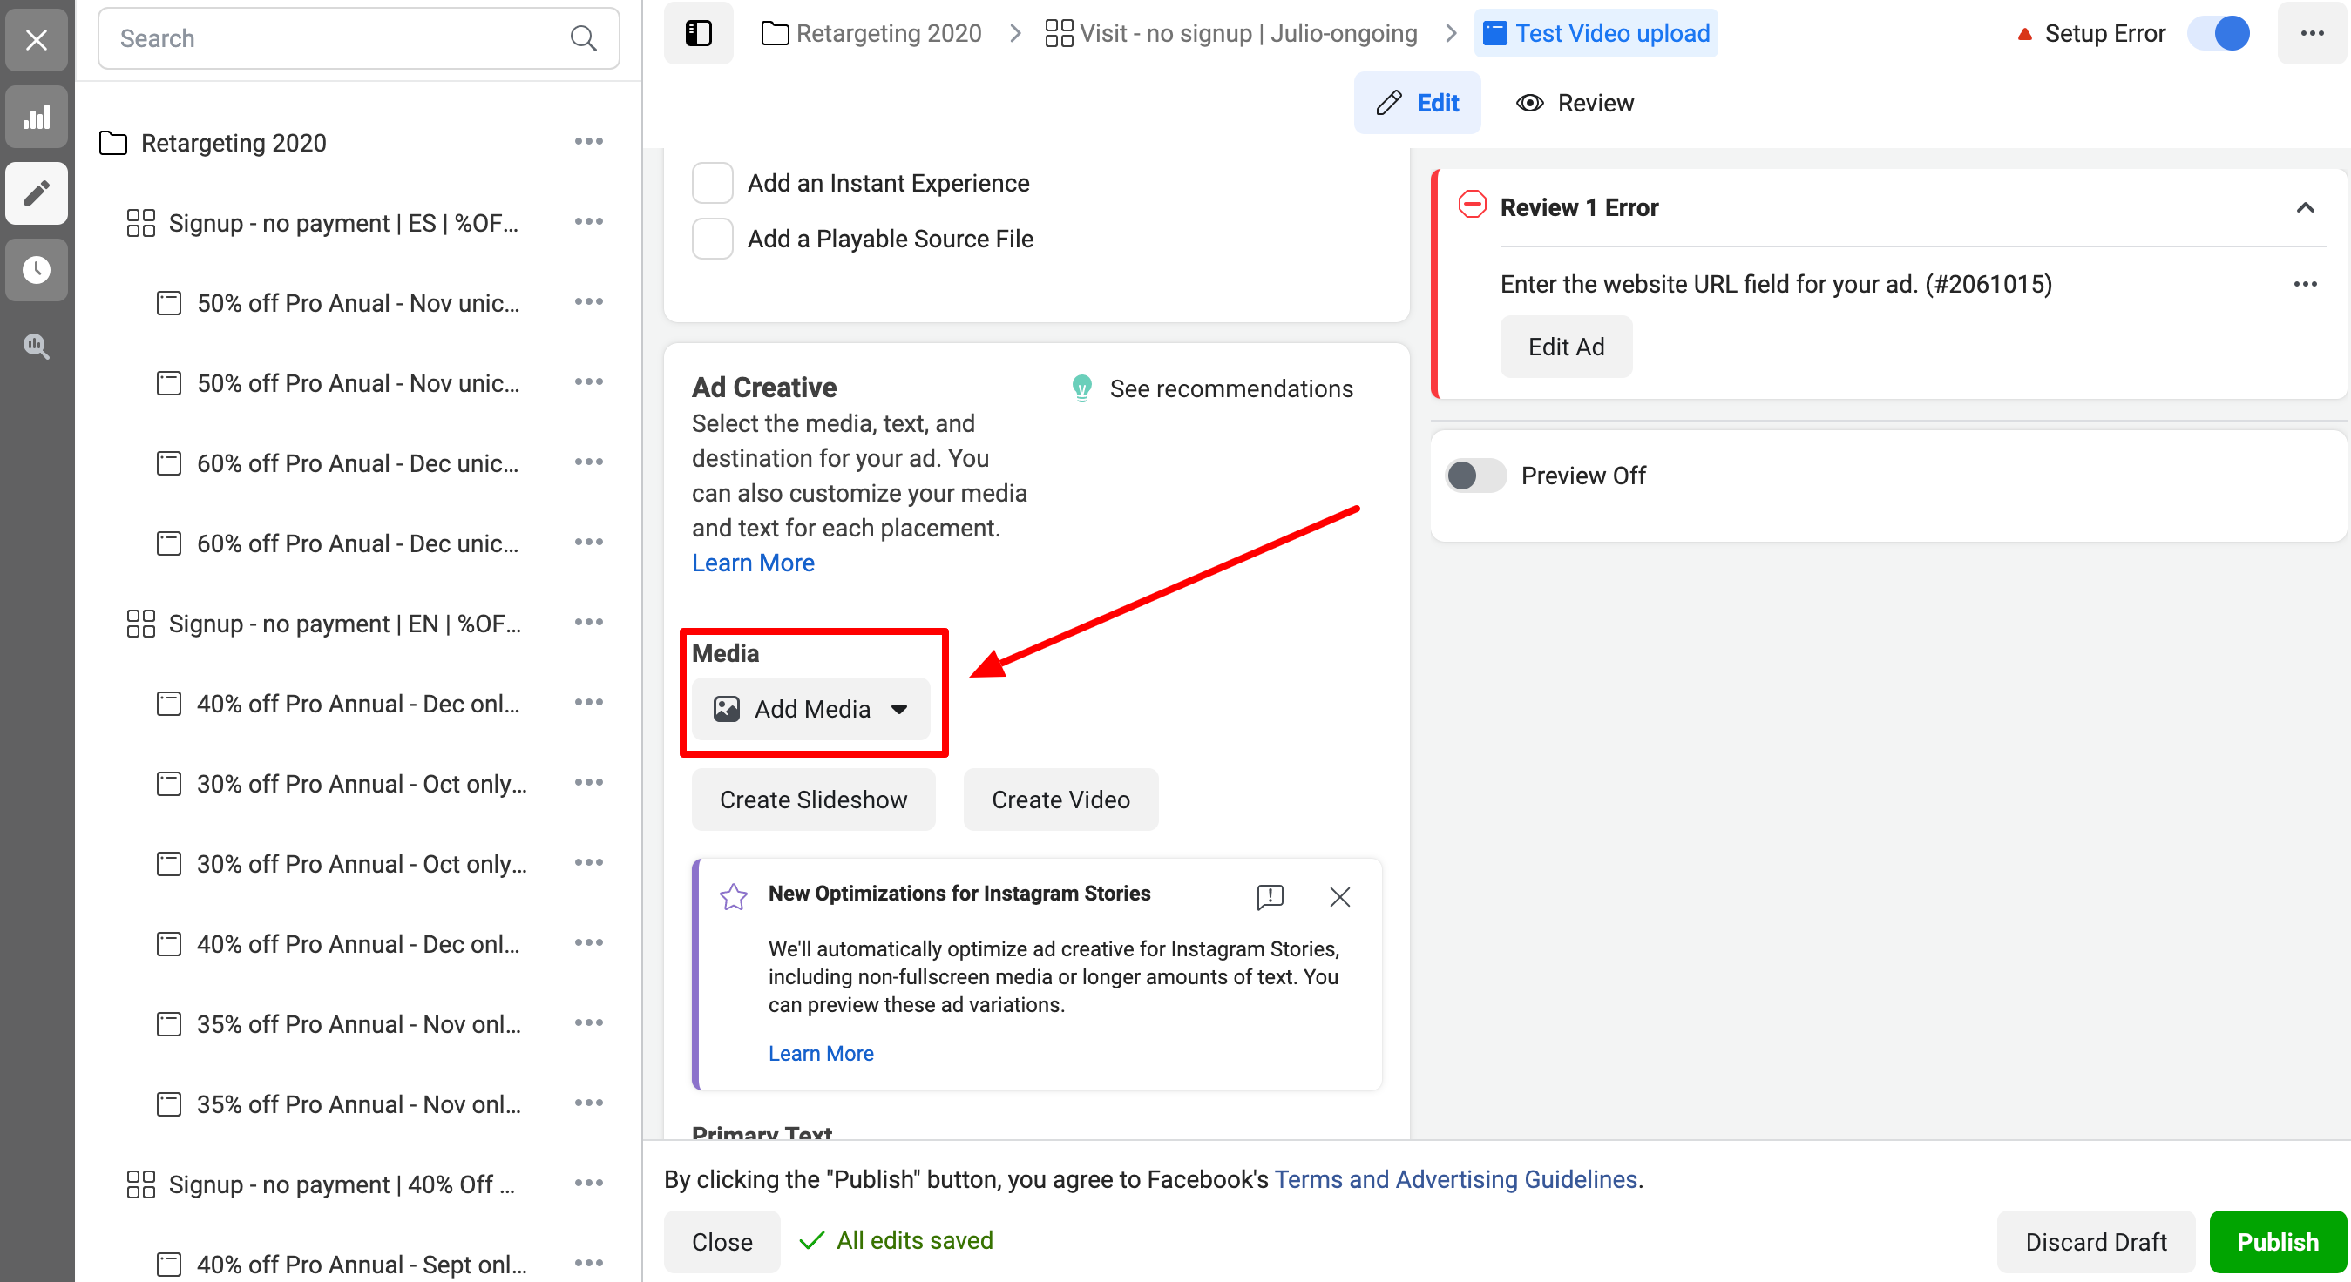Click the Signup ES ad set grid icon
Image resolution: width=2351 pixels, height=1282 pixels.
click(140, 223)
